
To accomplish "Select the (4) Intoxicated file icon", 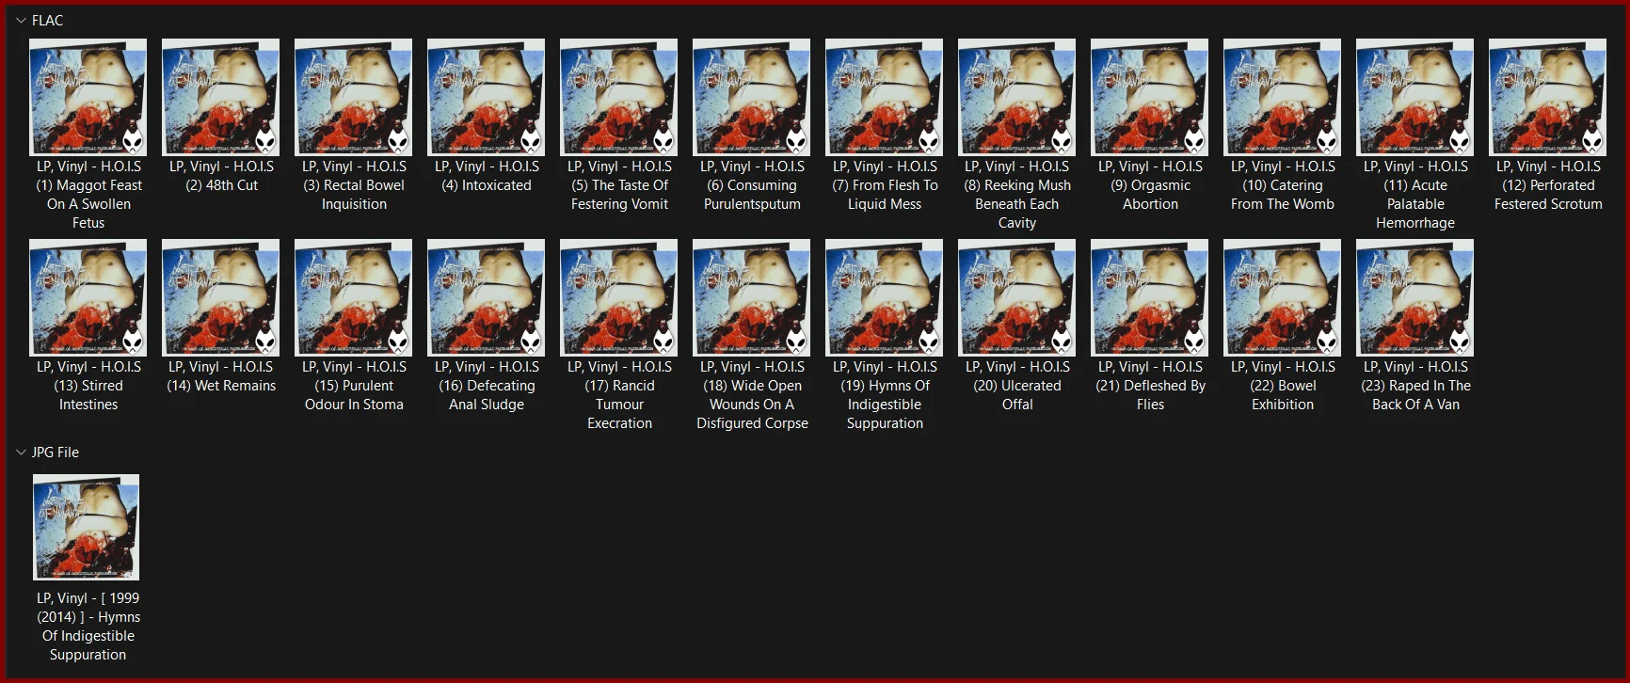I will tap(487, 97).
